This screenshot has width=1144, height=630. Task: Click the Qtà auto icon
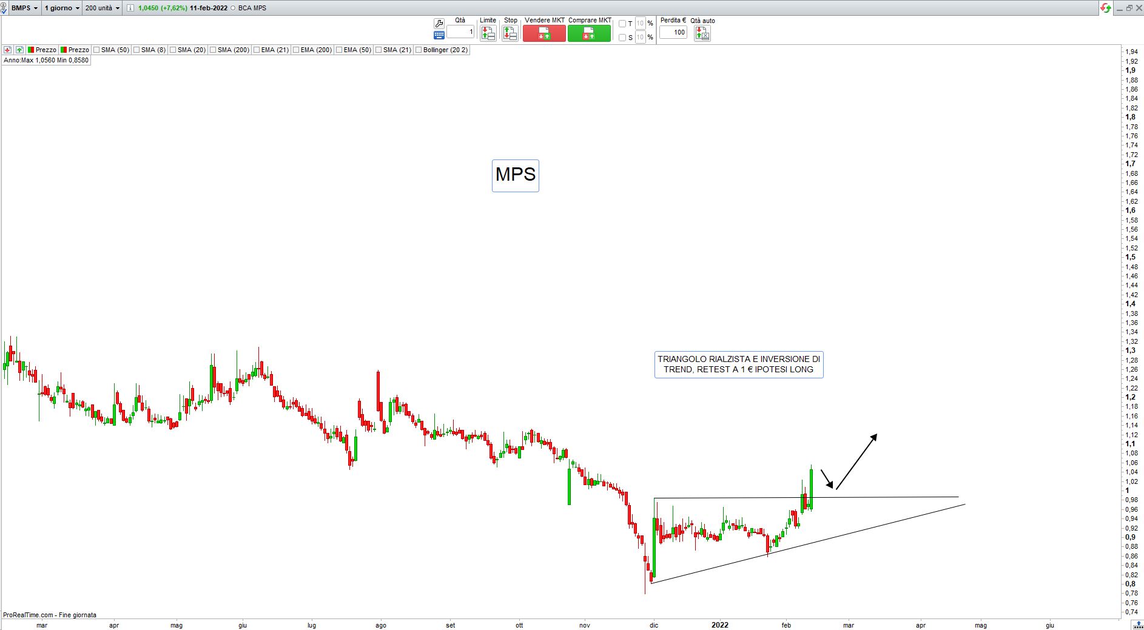(702, 33)
